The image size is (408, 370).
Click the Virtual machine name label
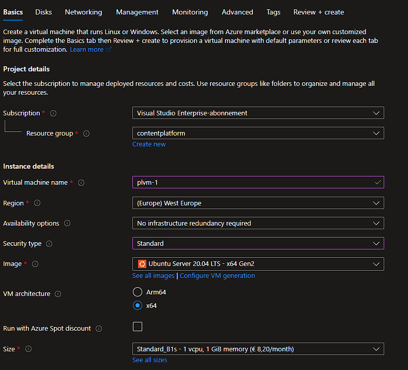[35, 183]
